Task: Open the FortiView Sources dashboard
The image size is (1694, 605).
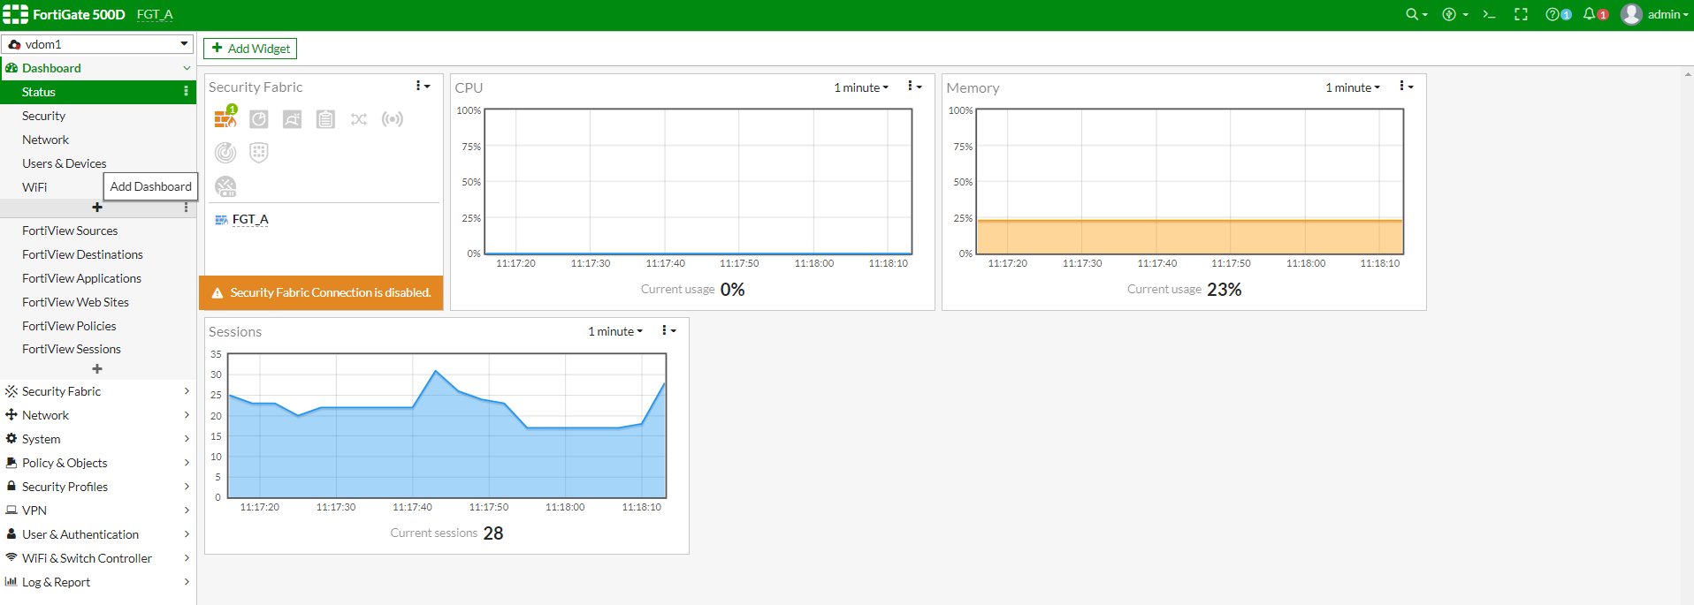Action: point(70,231)
